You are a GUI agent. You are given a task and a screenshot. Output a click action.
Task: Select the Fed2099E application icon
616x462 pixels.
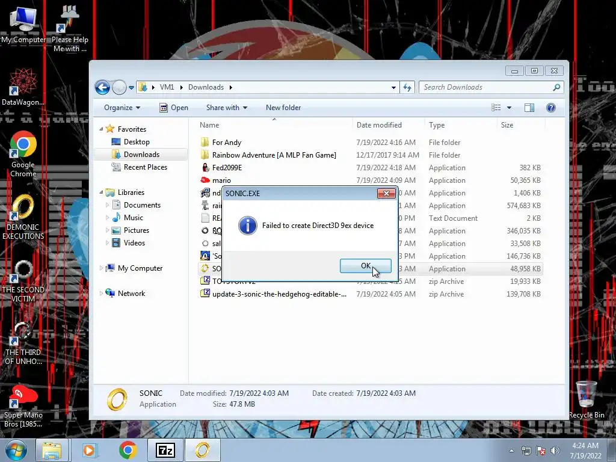pyautogui.click(x=205, y=168)
